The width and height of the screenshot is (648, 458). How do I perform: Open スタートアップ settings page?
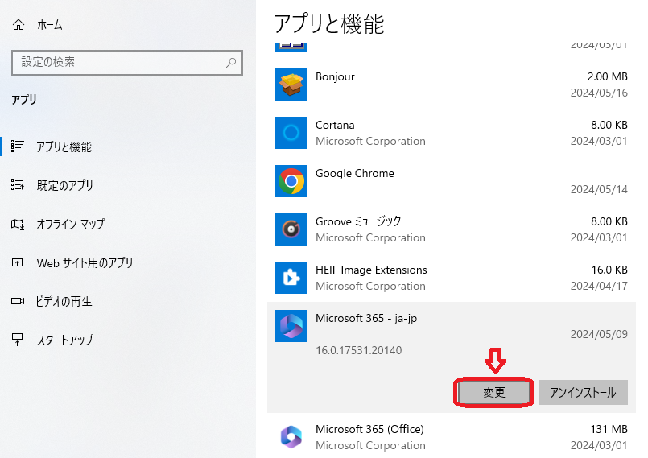(x=65, y=340)
